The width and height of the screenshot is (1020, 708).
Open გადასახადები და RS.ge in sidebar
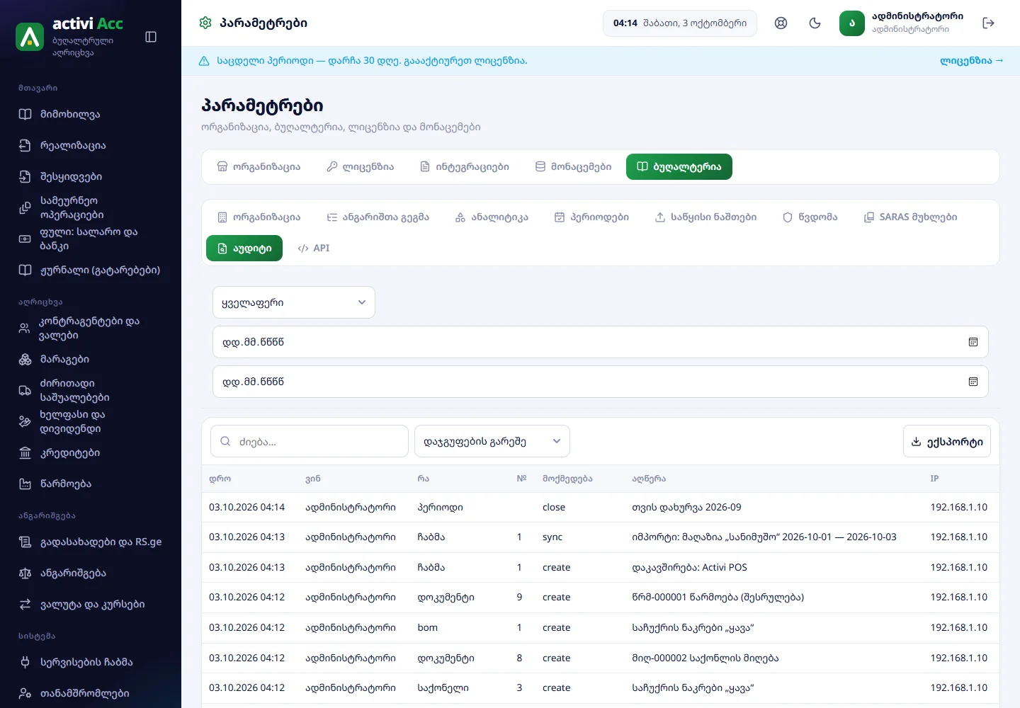[91, 542]
